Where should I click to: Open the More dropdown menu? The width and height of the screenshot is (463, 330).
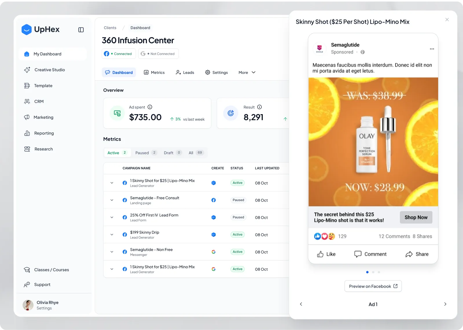coord(247,72)
